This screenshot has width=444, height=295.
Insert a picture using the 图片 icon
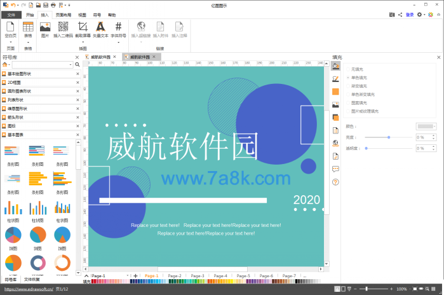(45, 27)
